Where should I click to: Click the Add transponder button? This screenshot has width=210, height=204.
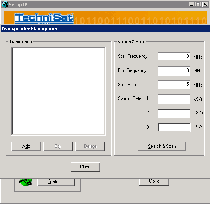[26, 146]
